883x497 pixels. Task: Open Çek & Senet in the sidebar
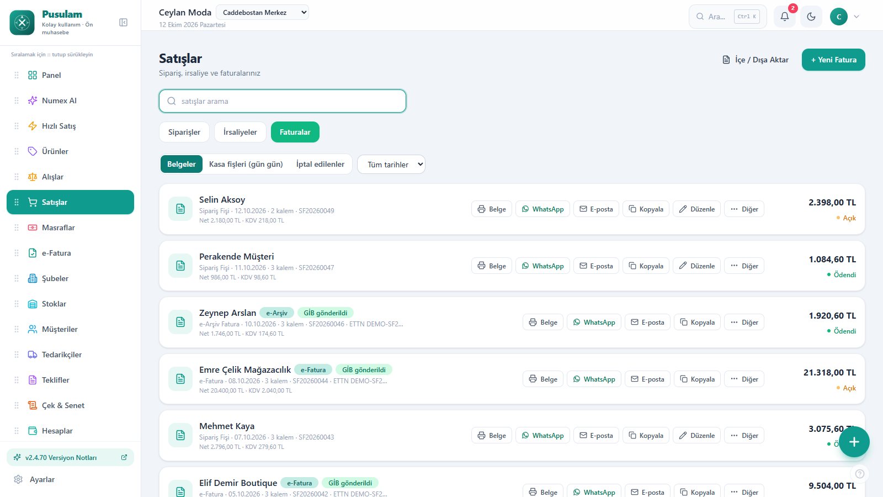(x=70, y=405)
